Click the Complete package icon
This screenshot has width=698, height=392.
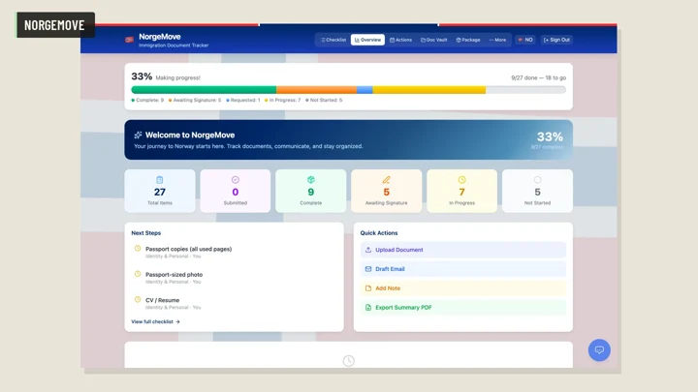coord(311,180)
